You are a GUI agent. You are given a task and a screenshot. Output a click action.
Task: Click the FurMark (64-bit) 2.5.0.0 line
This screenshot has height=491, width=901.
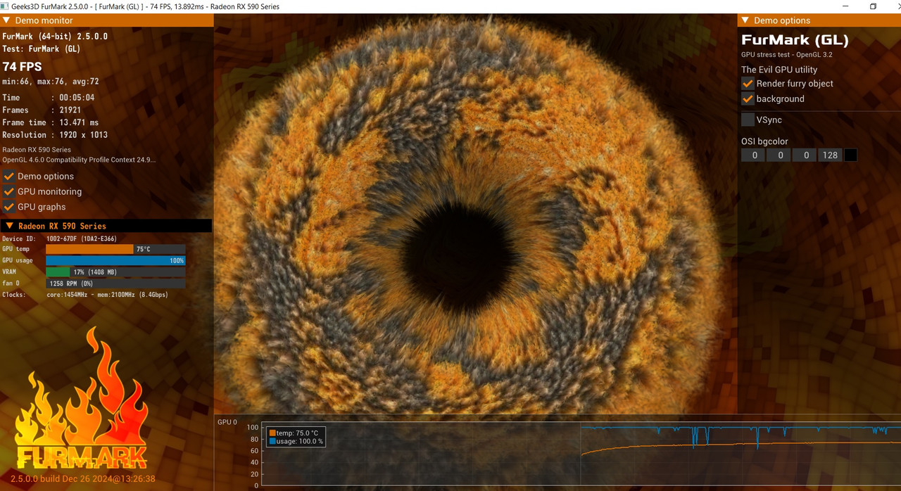[x=55, y=36]
